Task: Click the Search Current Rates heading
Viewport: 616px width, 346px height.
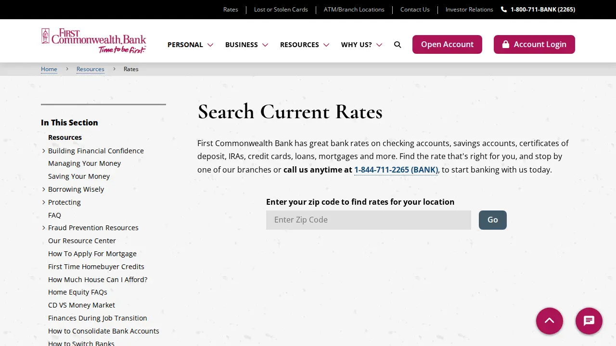Action: pyautogui.click(x=290, y=111)
